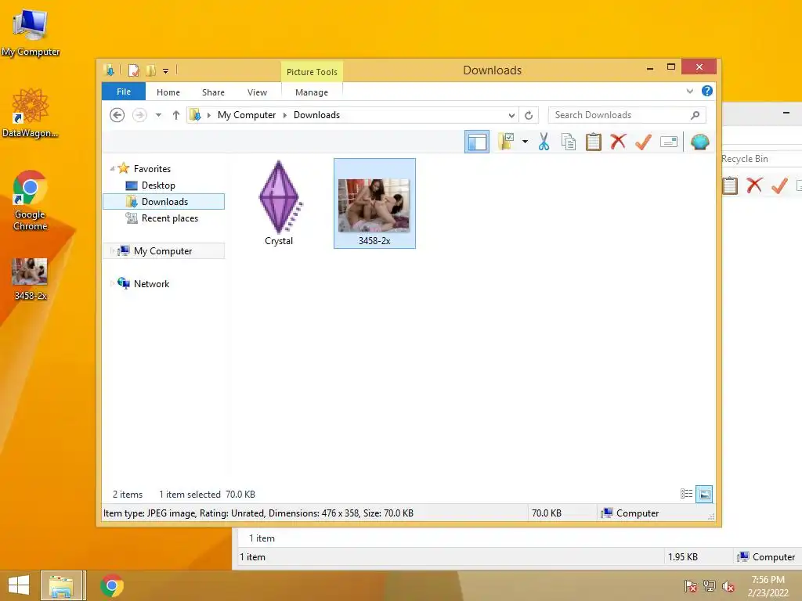
Task: Select the My Computer desktop icon
Action: (31, 33)
